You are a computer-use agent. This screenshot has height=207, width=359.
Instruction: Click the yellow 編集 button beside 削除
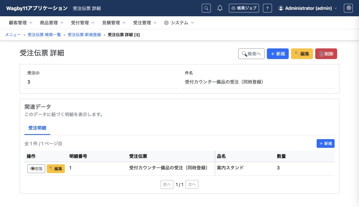[x=302, y=54]
